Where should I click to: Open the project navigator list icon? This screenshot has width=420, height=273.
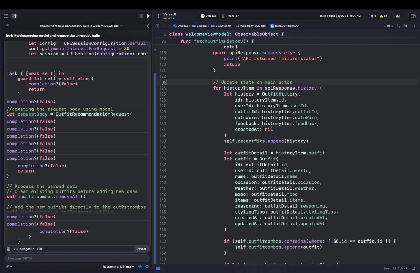[6, 16]
